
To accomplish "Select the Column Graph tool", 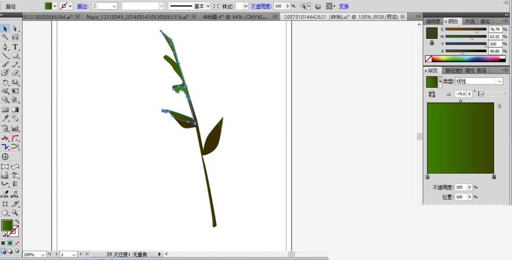I will pyautogui.click(x=15, y=128).
